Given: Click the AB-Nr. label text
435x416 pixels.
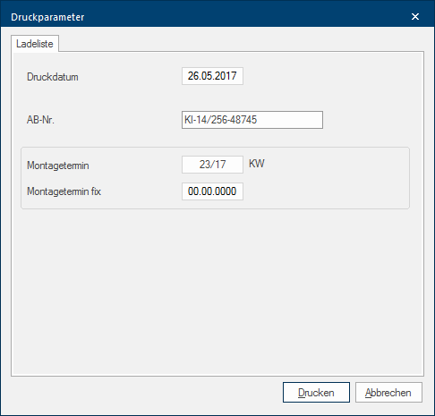Looking at the screenshot, I should [x=40, y=120].
